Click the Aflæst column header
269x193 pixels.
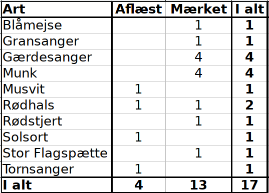coord(139,9)
